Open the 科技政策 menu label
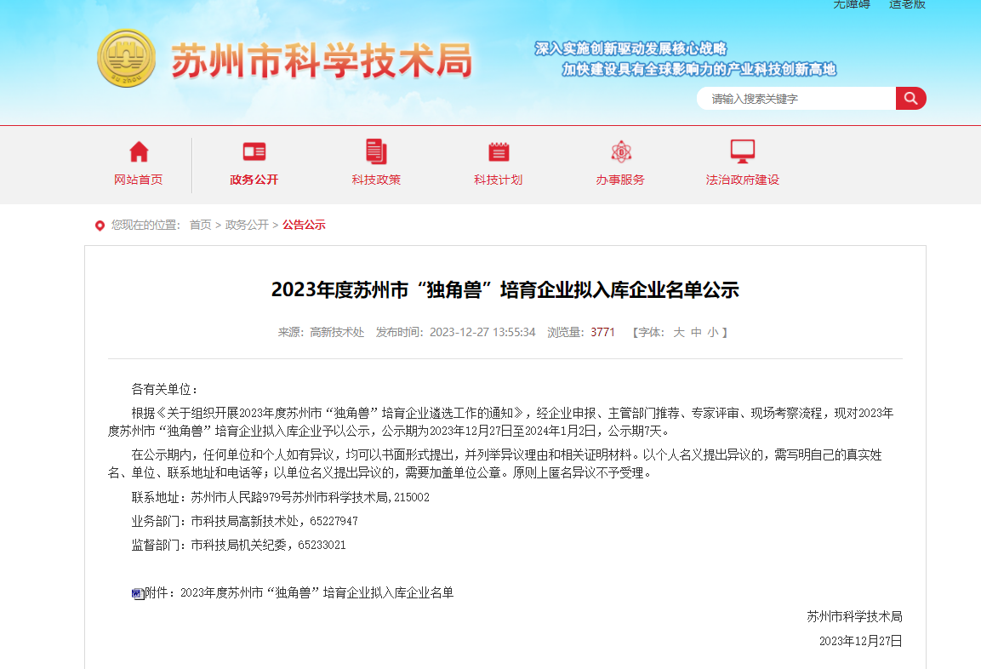 tap(376, 180)
